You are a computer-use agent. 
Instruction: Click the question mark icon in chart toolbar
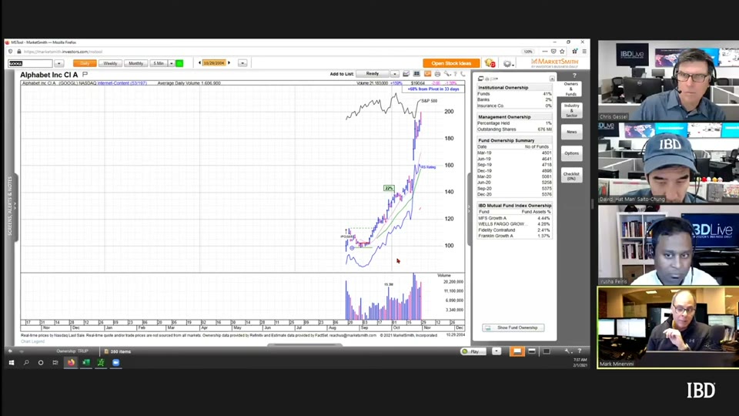pyautogui.click(x=455, y=74)
